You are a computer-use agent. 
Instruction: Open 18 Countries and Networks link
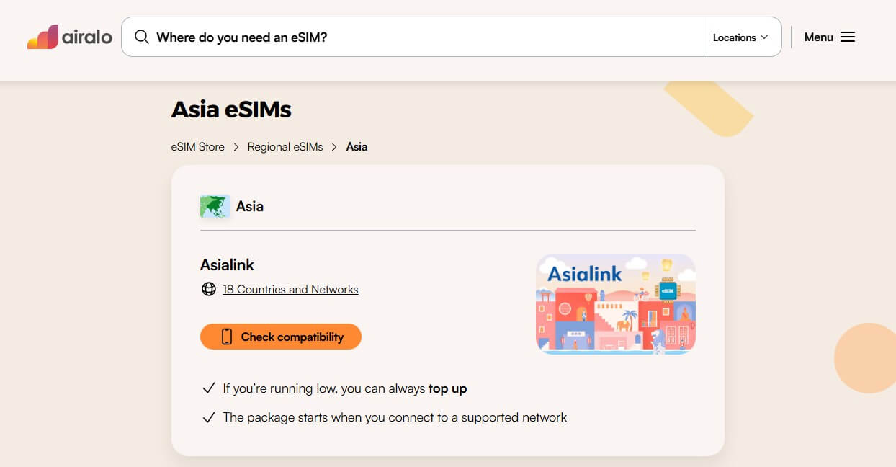(290, 289)
